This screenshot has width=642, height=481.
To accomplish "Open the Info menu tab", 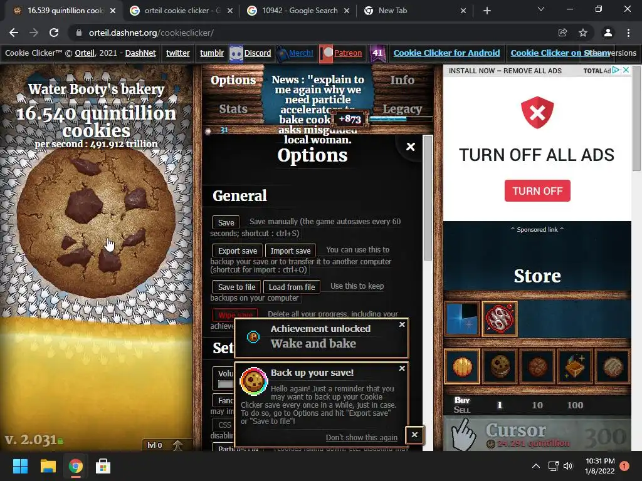I will (x=402, y=80).
